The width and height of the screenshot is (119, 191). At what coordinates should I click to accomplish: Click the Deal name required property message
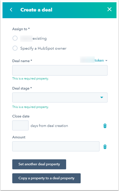click(30, 79)
